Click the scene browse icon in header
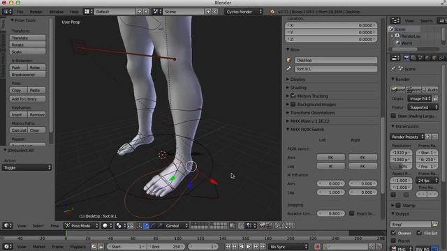Screen dimensions: 447x251 point(156,12)
